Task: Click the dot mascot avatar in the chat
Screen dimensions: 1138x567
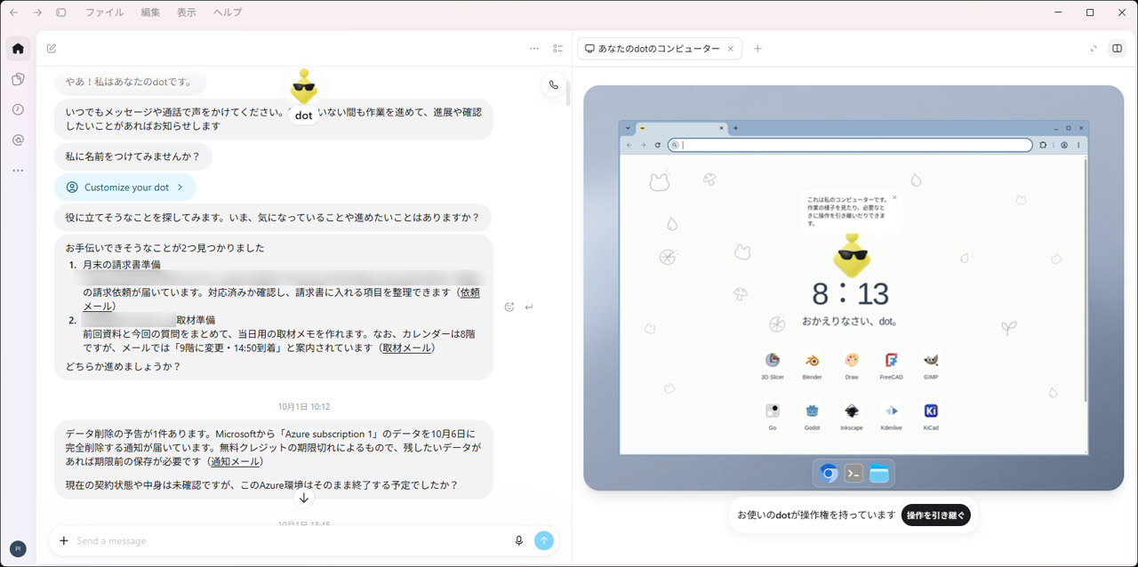Action: click(x=304, y=86)
